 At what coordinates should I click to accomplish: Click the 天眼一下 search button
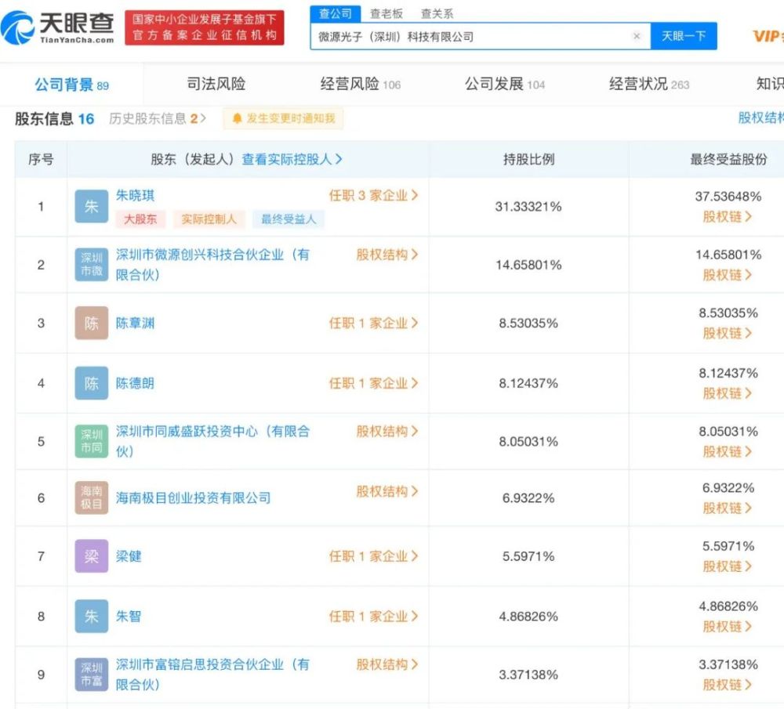[x=684, y=36]
